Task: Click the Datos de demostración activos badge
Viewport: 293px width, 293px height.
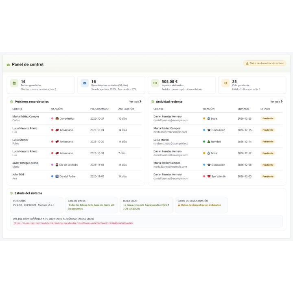Action: click(x=265, y=63)
